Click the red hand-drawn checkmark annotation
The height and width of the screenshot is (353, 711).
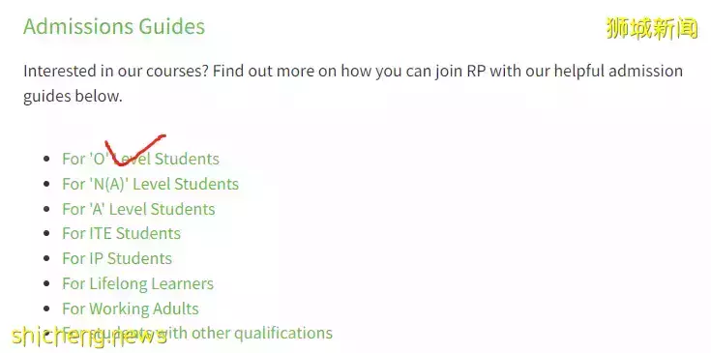[x=134, y=150]
